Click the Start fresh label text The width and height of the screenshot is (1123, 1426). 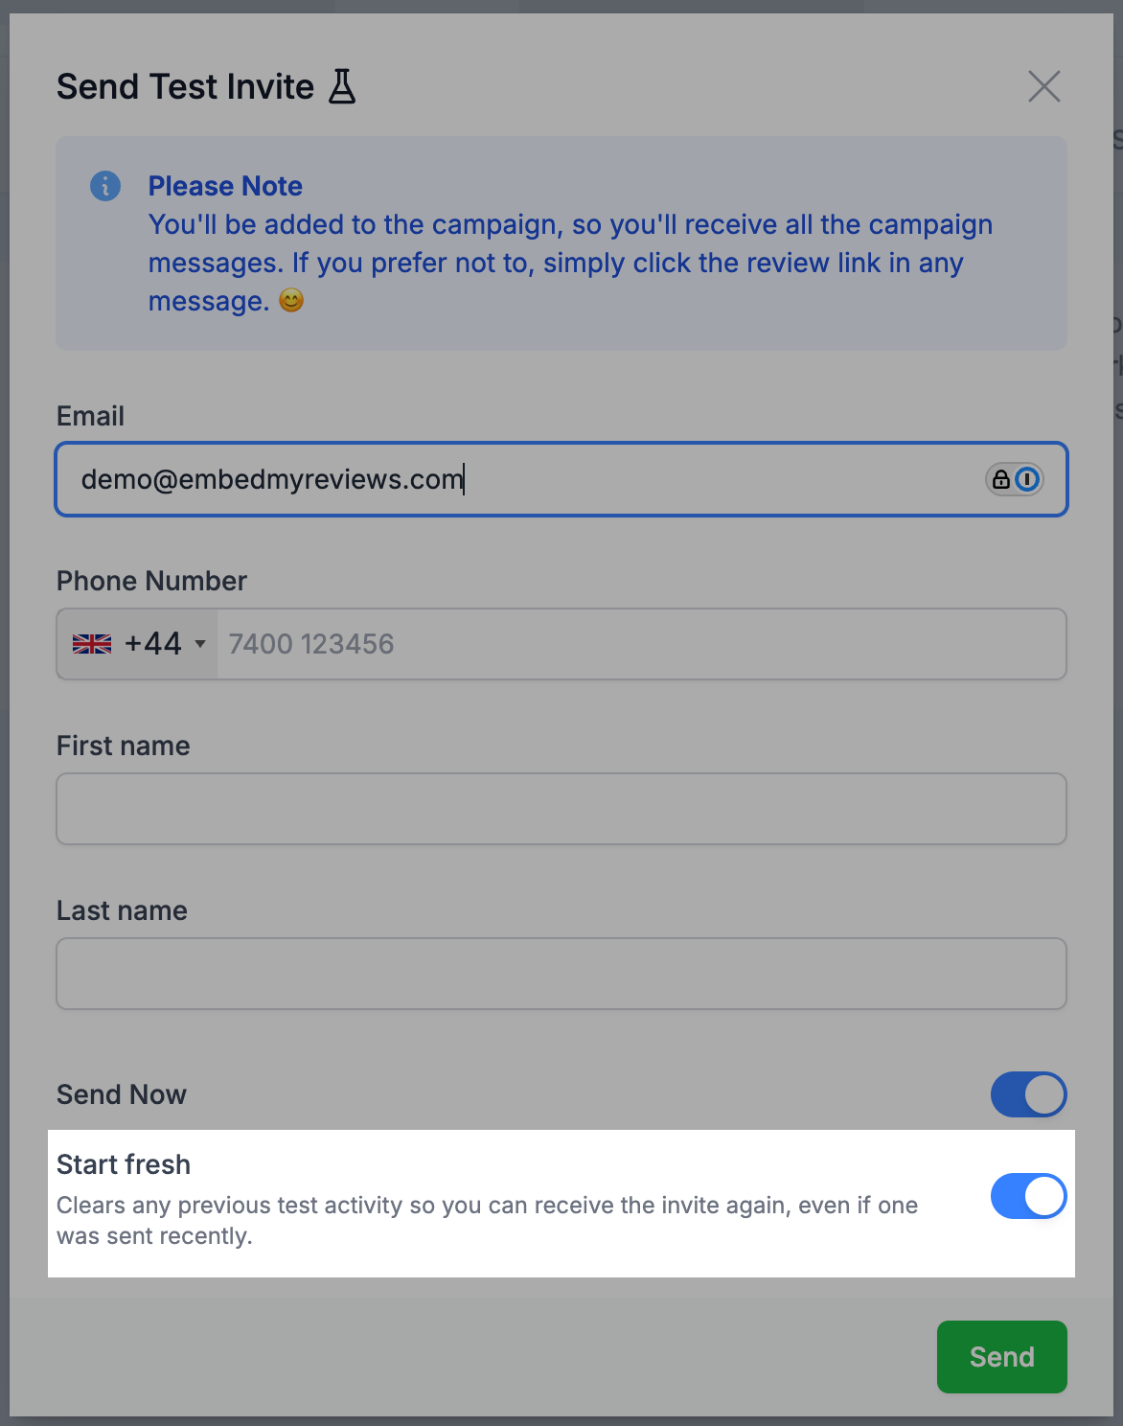tap(124, 1164)
